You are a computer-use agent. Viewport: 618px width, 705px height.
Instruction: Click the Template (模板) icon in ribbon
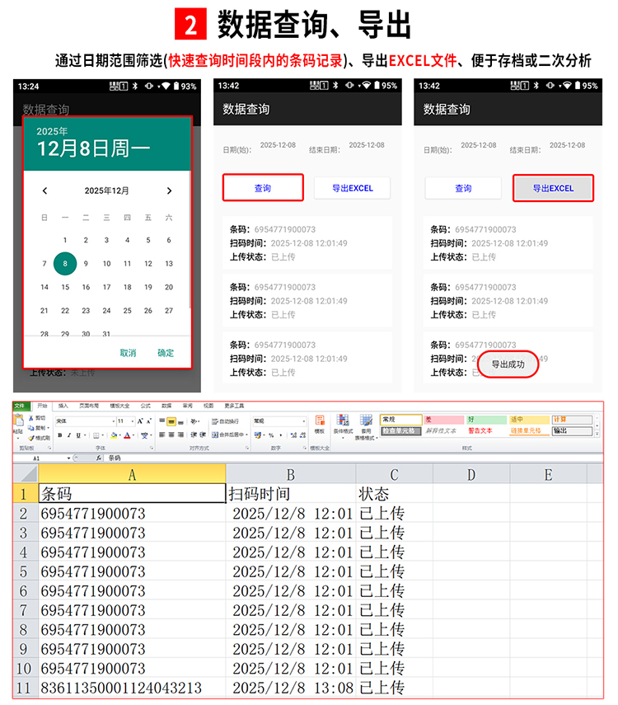[320, 425]
